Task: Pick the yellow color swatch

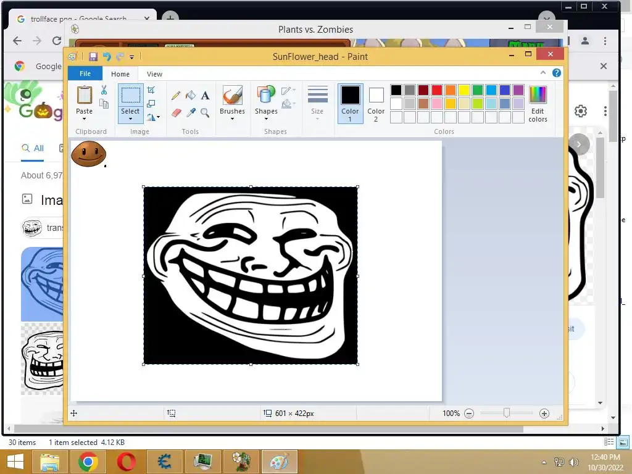Action: click(464, 90)
